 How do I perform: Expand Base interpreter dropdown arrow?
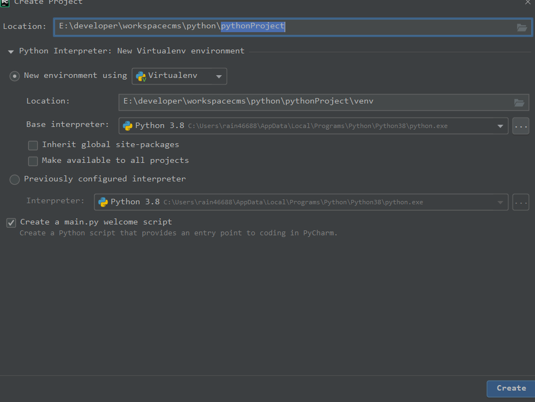500,126
